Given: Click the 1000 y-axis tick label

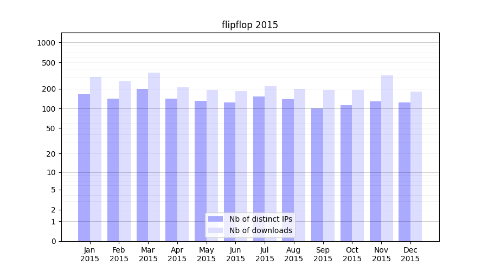Looking at the screenshot, I should [x=46, y=43].
